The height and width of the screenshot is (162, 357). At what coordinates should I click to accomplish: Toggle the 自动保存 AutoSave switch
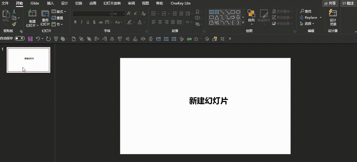[19, 38]
